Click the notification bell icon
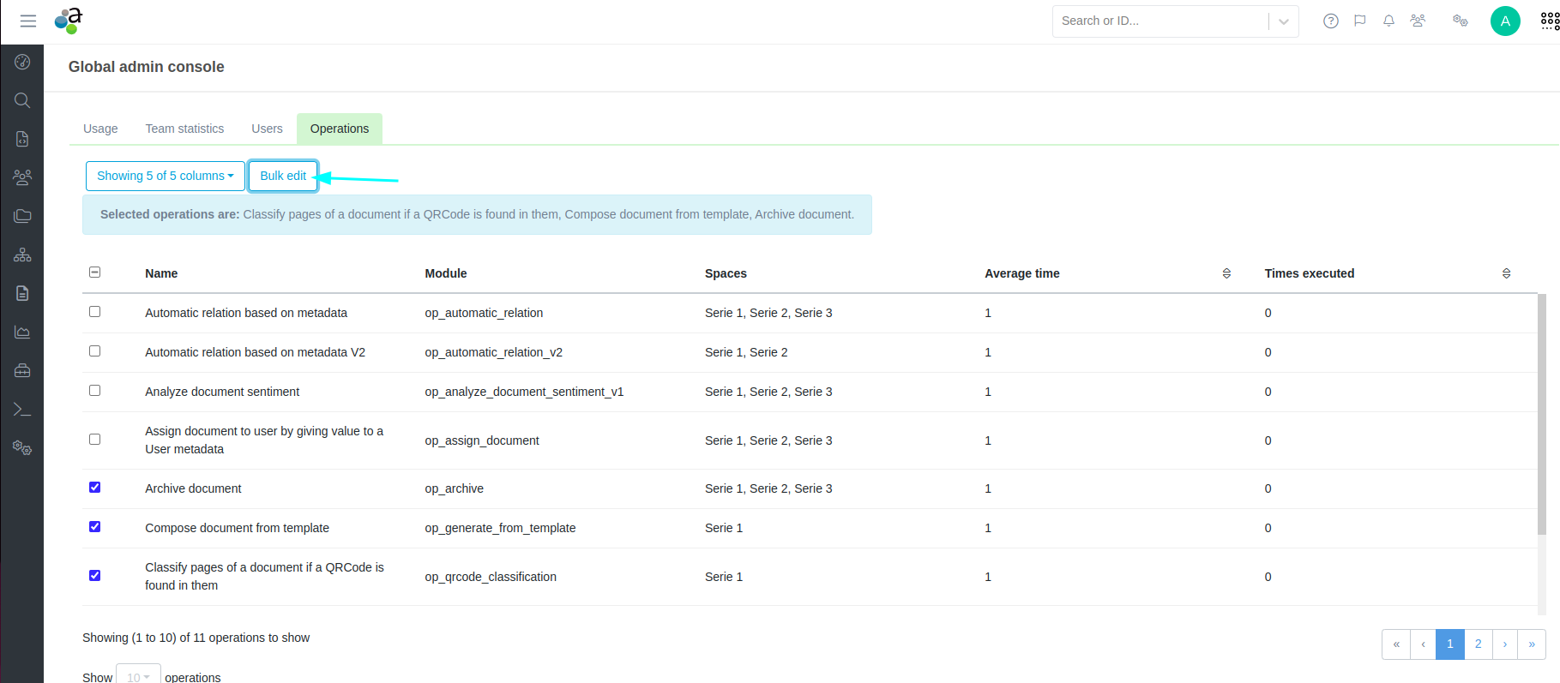This screenshot has width=1560, height=683. pos(1388,21)
